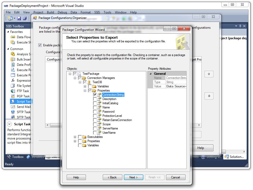Select the Script Task toolbox icon
253x190 pixels.
(13, 101)
